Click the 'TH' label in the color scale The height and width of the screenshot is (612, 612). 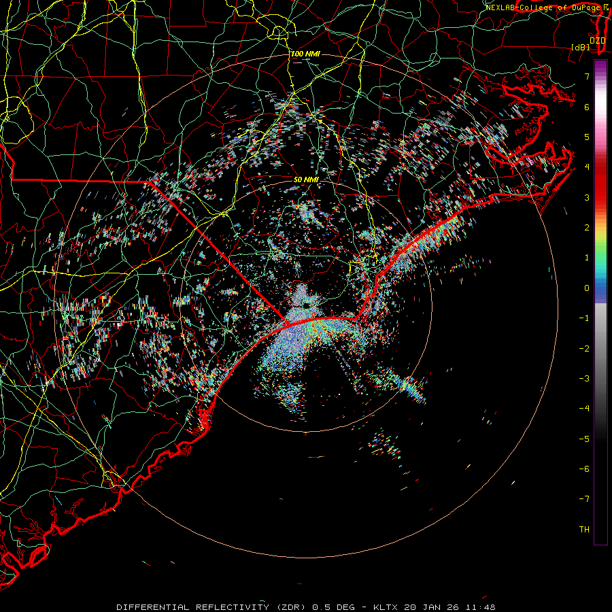[x=584, y=530]
